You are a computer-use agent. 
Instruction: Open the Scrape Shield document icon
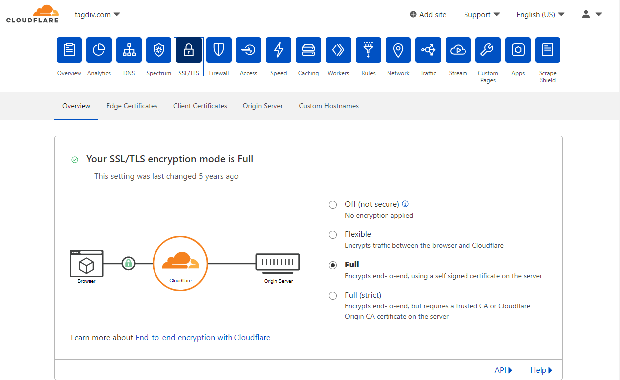[x=548, y=50]
